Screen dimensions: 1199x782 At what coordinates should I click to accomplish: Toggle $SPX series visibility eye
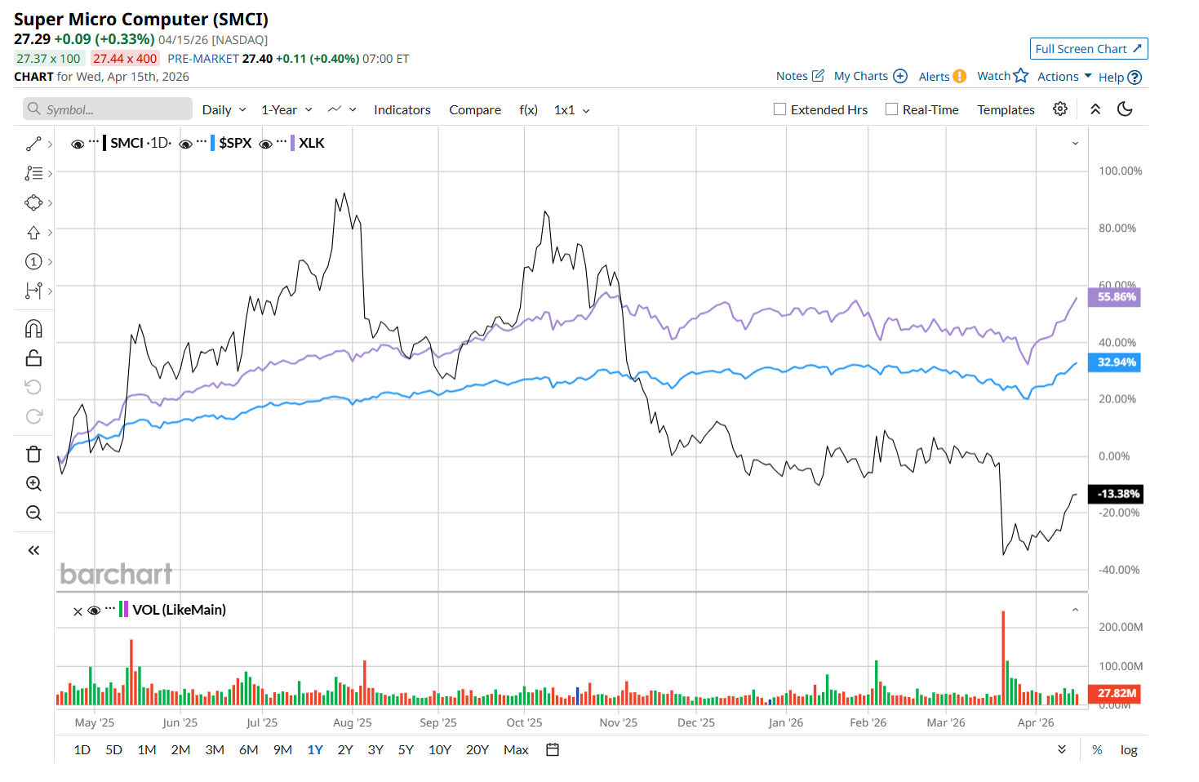186,144
